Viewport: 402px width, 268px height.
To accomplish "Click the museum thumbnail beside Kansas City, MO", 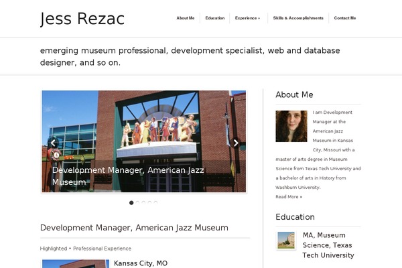I will tap(75, 264).
